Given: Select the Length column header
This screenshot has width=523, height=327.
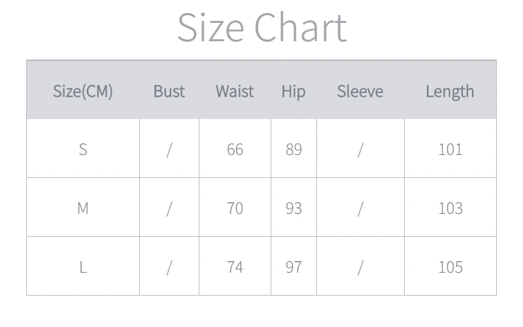Looking at the screenshot, I should [x=450, y=91].
